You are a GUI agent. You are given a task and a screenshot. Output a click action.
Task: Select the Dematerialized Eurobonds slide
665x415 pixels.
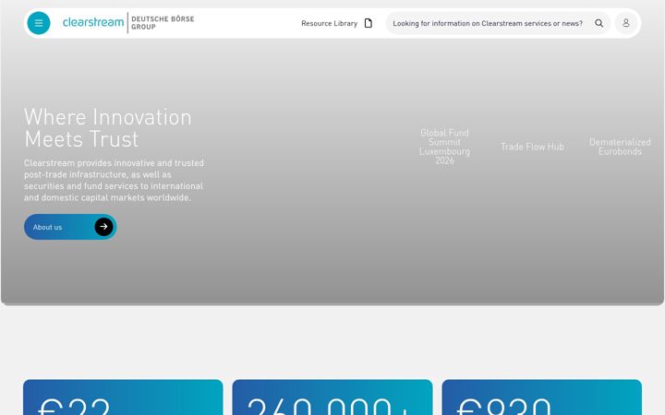coord(620,147)
